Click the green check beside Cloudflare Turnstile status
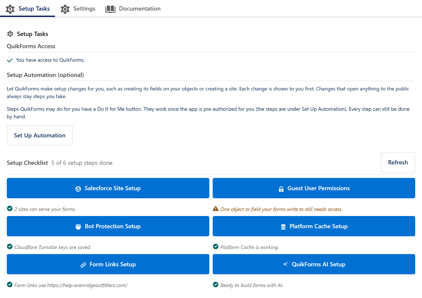 tap(10, 247)
